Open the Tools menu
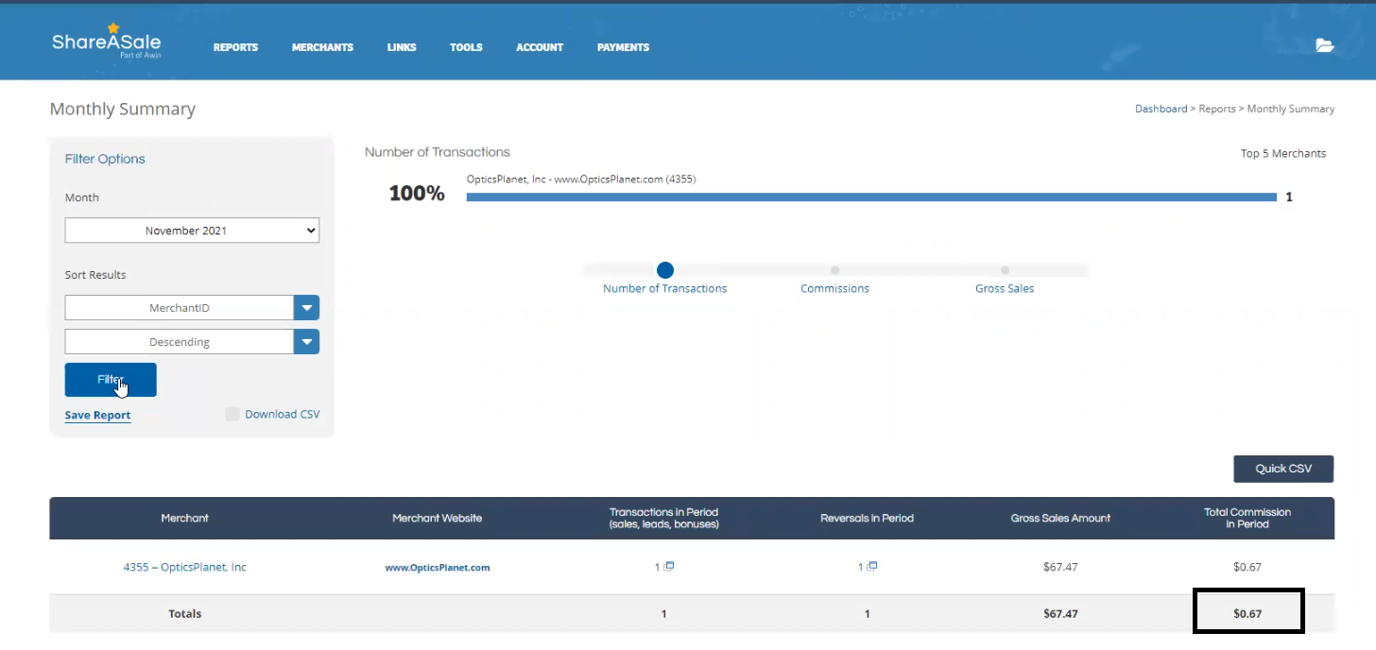The height and width of the screenshot is (650, 1376). click(466, 47)
